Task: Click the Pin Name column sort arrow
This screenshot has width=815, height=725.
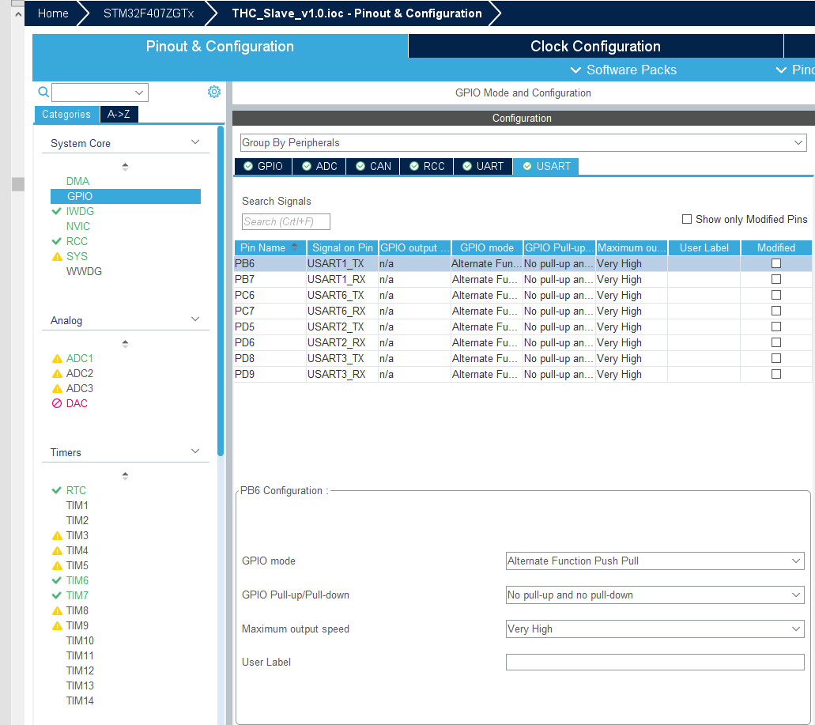Action: click(x=295, y=247)
